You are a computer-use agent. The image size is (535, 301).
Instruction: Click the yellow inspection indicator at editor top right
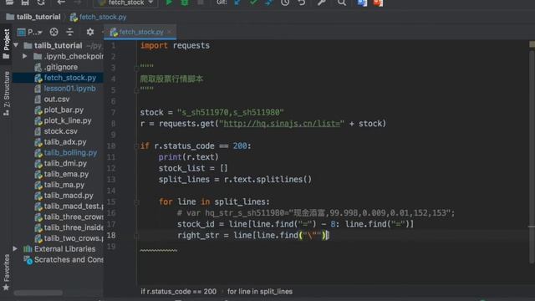(x=532, y=44)
